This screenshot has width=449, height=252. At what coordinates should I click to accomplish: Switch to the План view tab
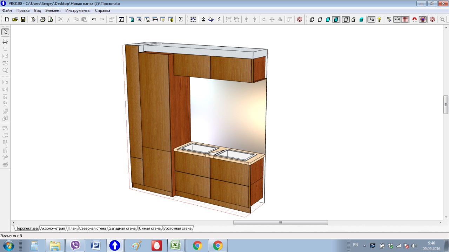click(x=72, y=228)
